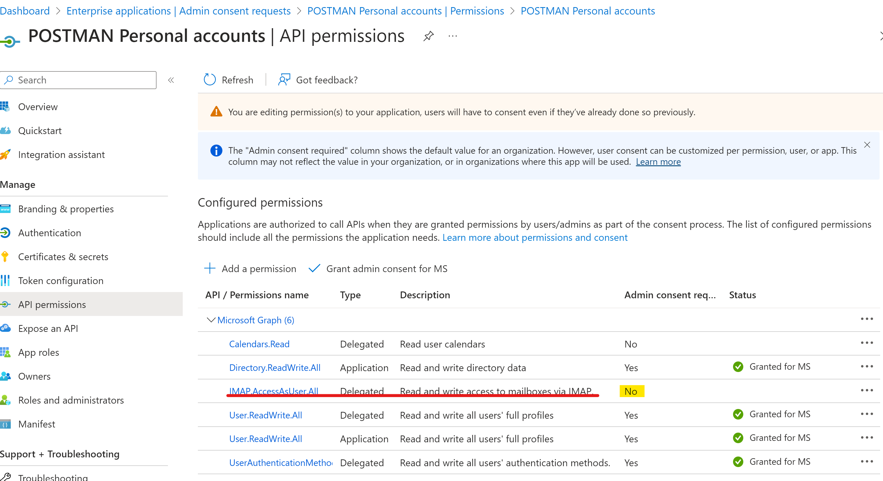Viewport: 883px width, 481px height.
Task: Click the plus icon for Add a permission
Action: tap(210, 269)
